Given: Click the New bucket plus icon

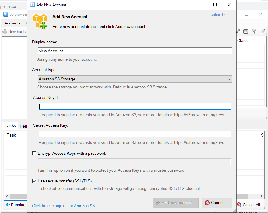Looking at the screenshot, I should pyautogui.click(x=5, y=32).
